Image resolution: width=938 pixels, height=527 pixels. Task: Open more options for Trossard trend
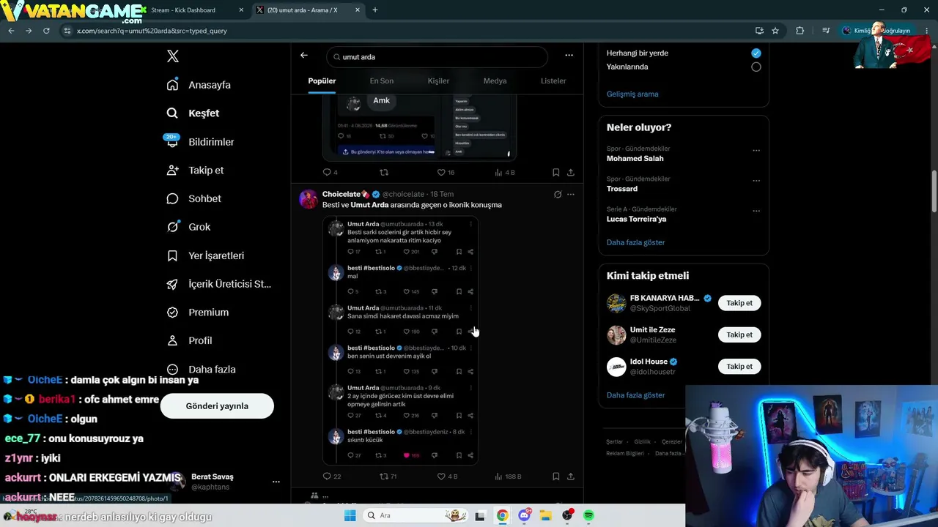[756, 181]
